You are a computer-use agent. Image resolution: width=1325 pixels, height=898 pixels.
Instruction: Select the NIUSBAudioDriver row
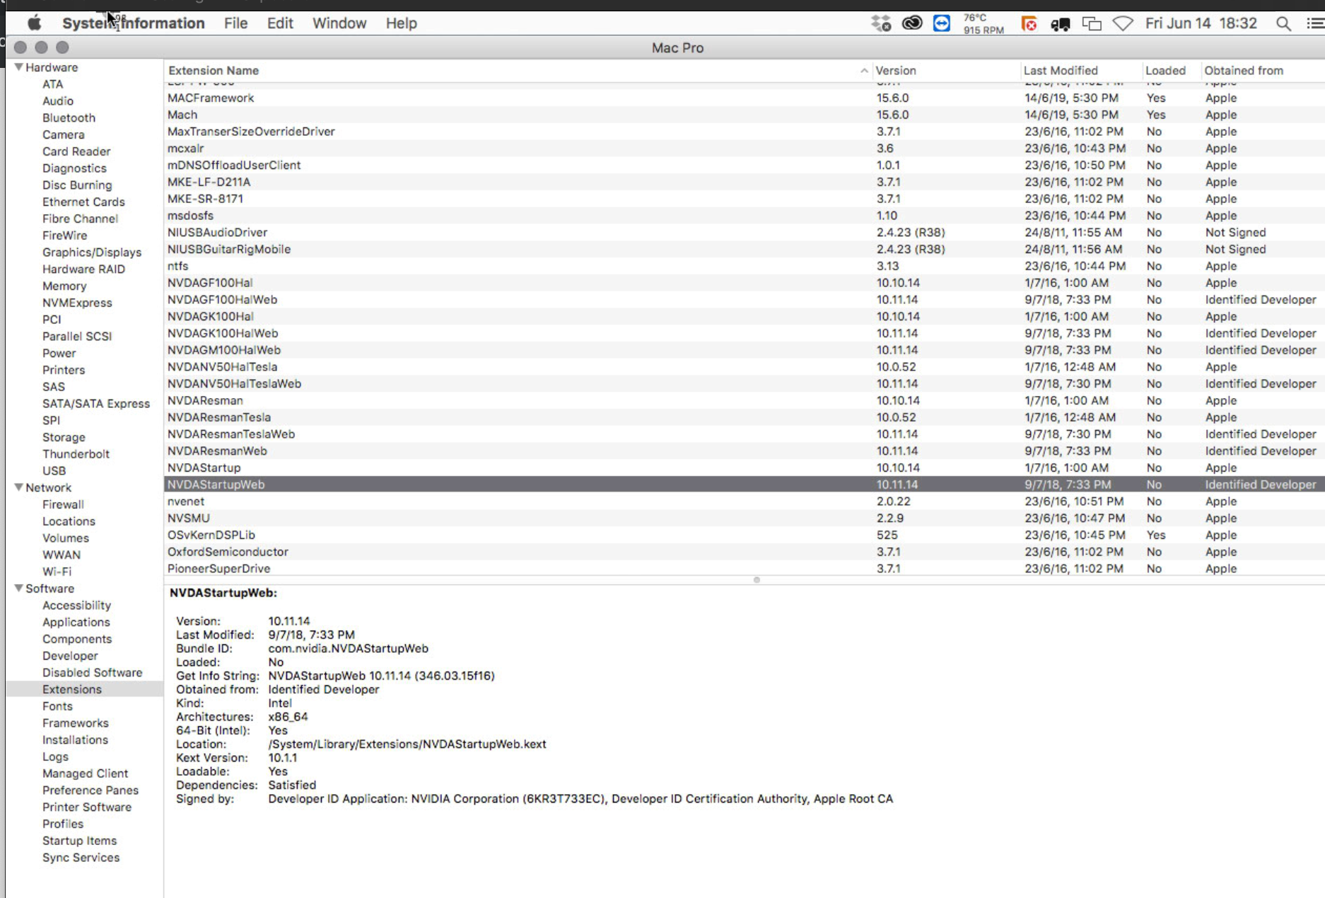point(745,232)
